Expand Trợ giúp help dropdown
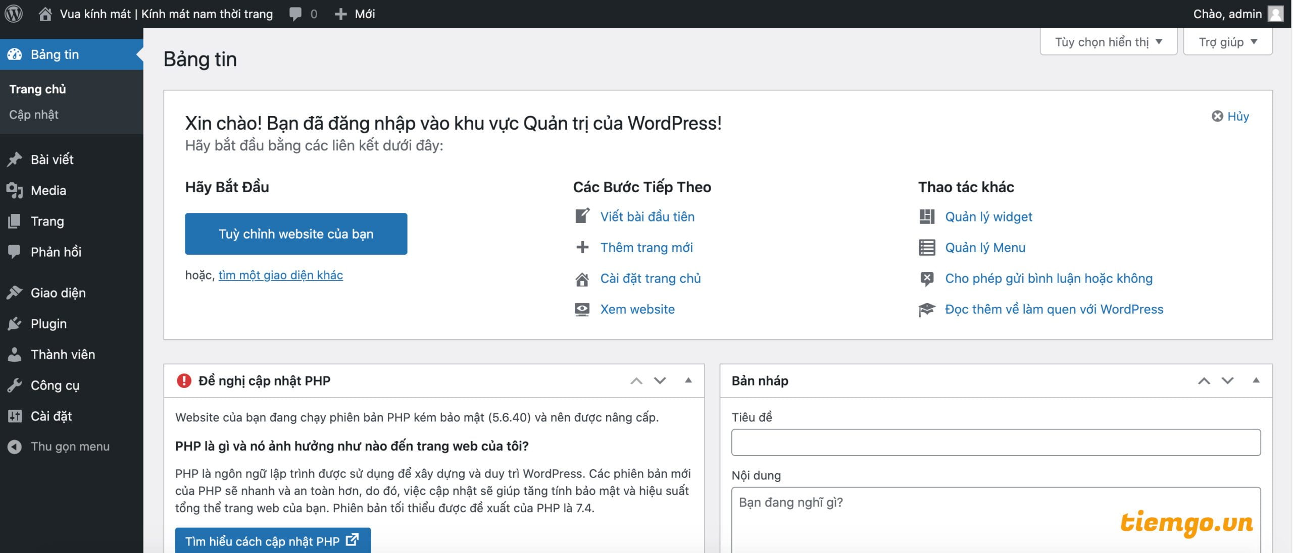This screenshot has width=1293, height=553. coord(1227,42)
